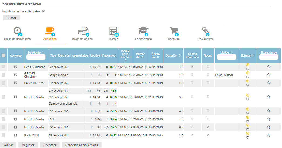Open the Gastos calculator icon
The image size is (282, 148).
coord(113,31)
